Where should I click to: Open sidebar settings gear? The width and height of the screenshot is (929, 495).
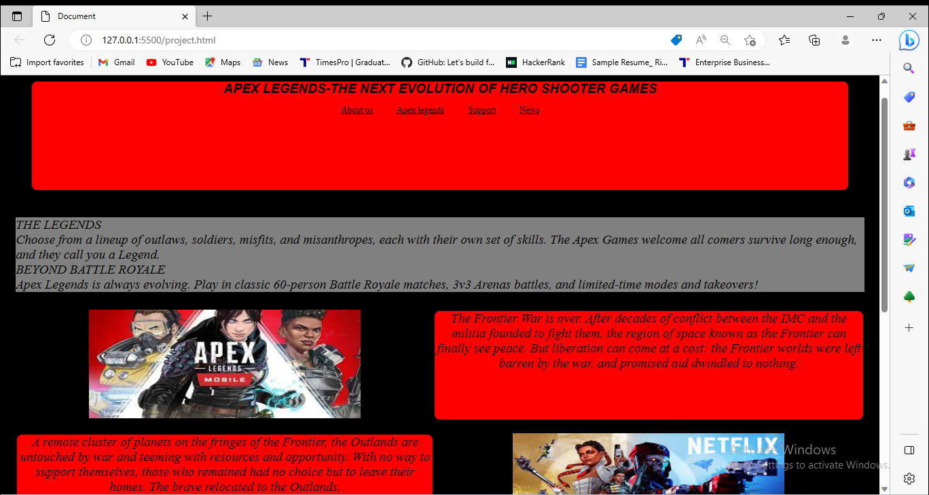click(x=909, y=478)
